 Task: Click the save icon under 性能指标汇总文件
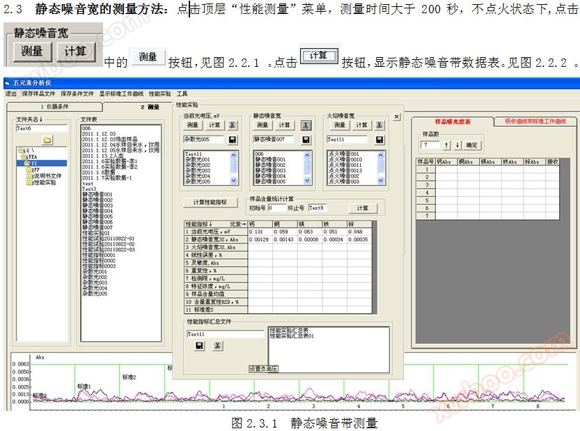click(200, 345)
